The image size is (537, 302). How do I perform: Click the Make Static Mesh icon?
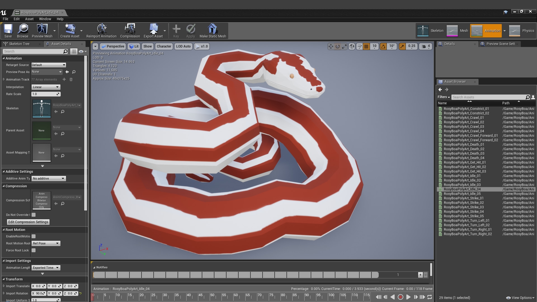[213, 29]
